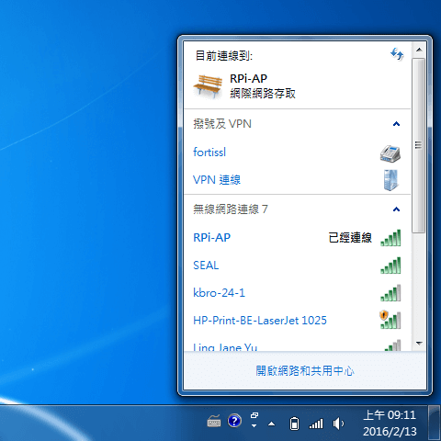Click the 撥號及 VPN section label
This screenshot has width=441, height=441.
pyautogui.click(x=222, y=124)
